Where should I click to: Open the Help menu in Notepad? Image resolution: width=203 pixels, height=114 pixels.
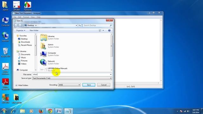[38, 17]
